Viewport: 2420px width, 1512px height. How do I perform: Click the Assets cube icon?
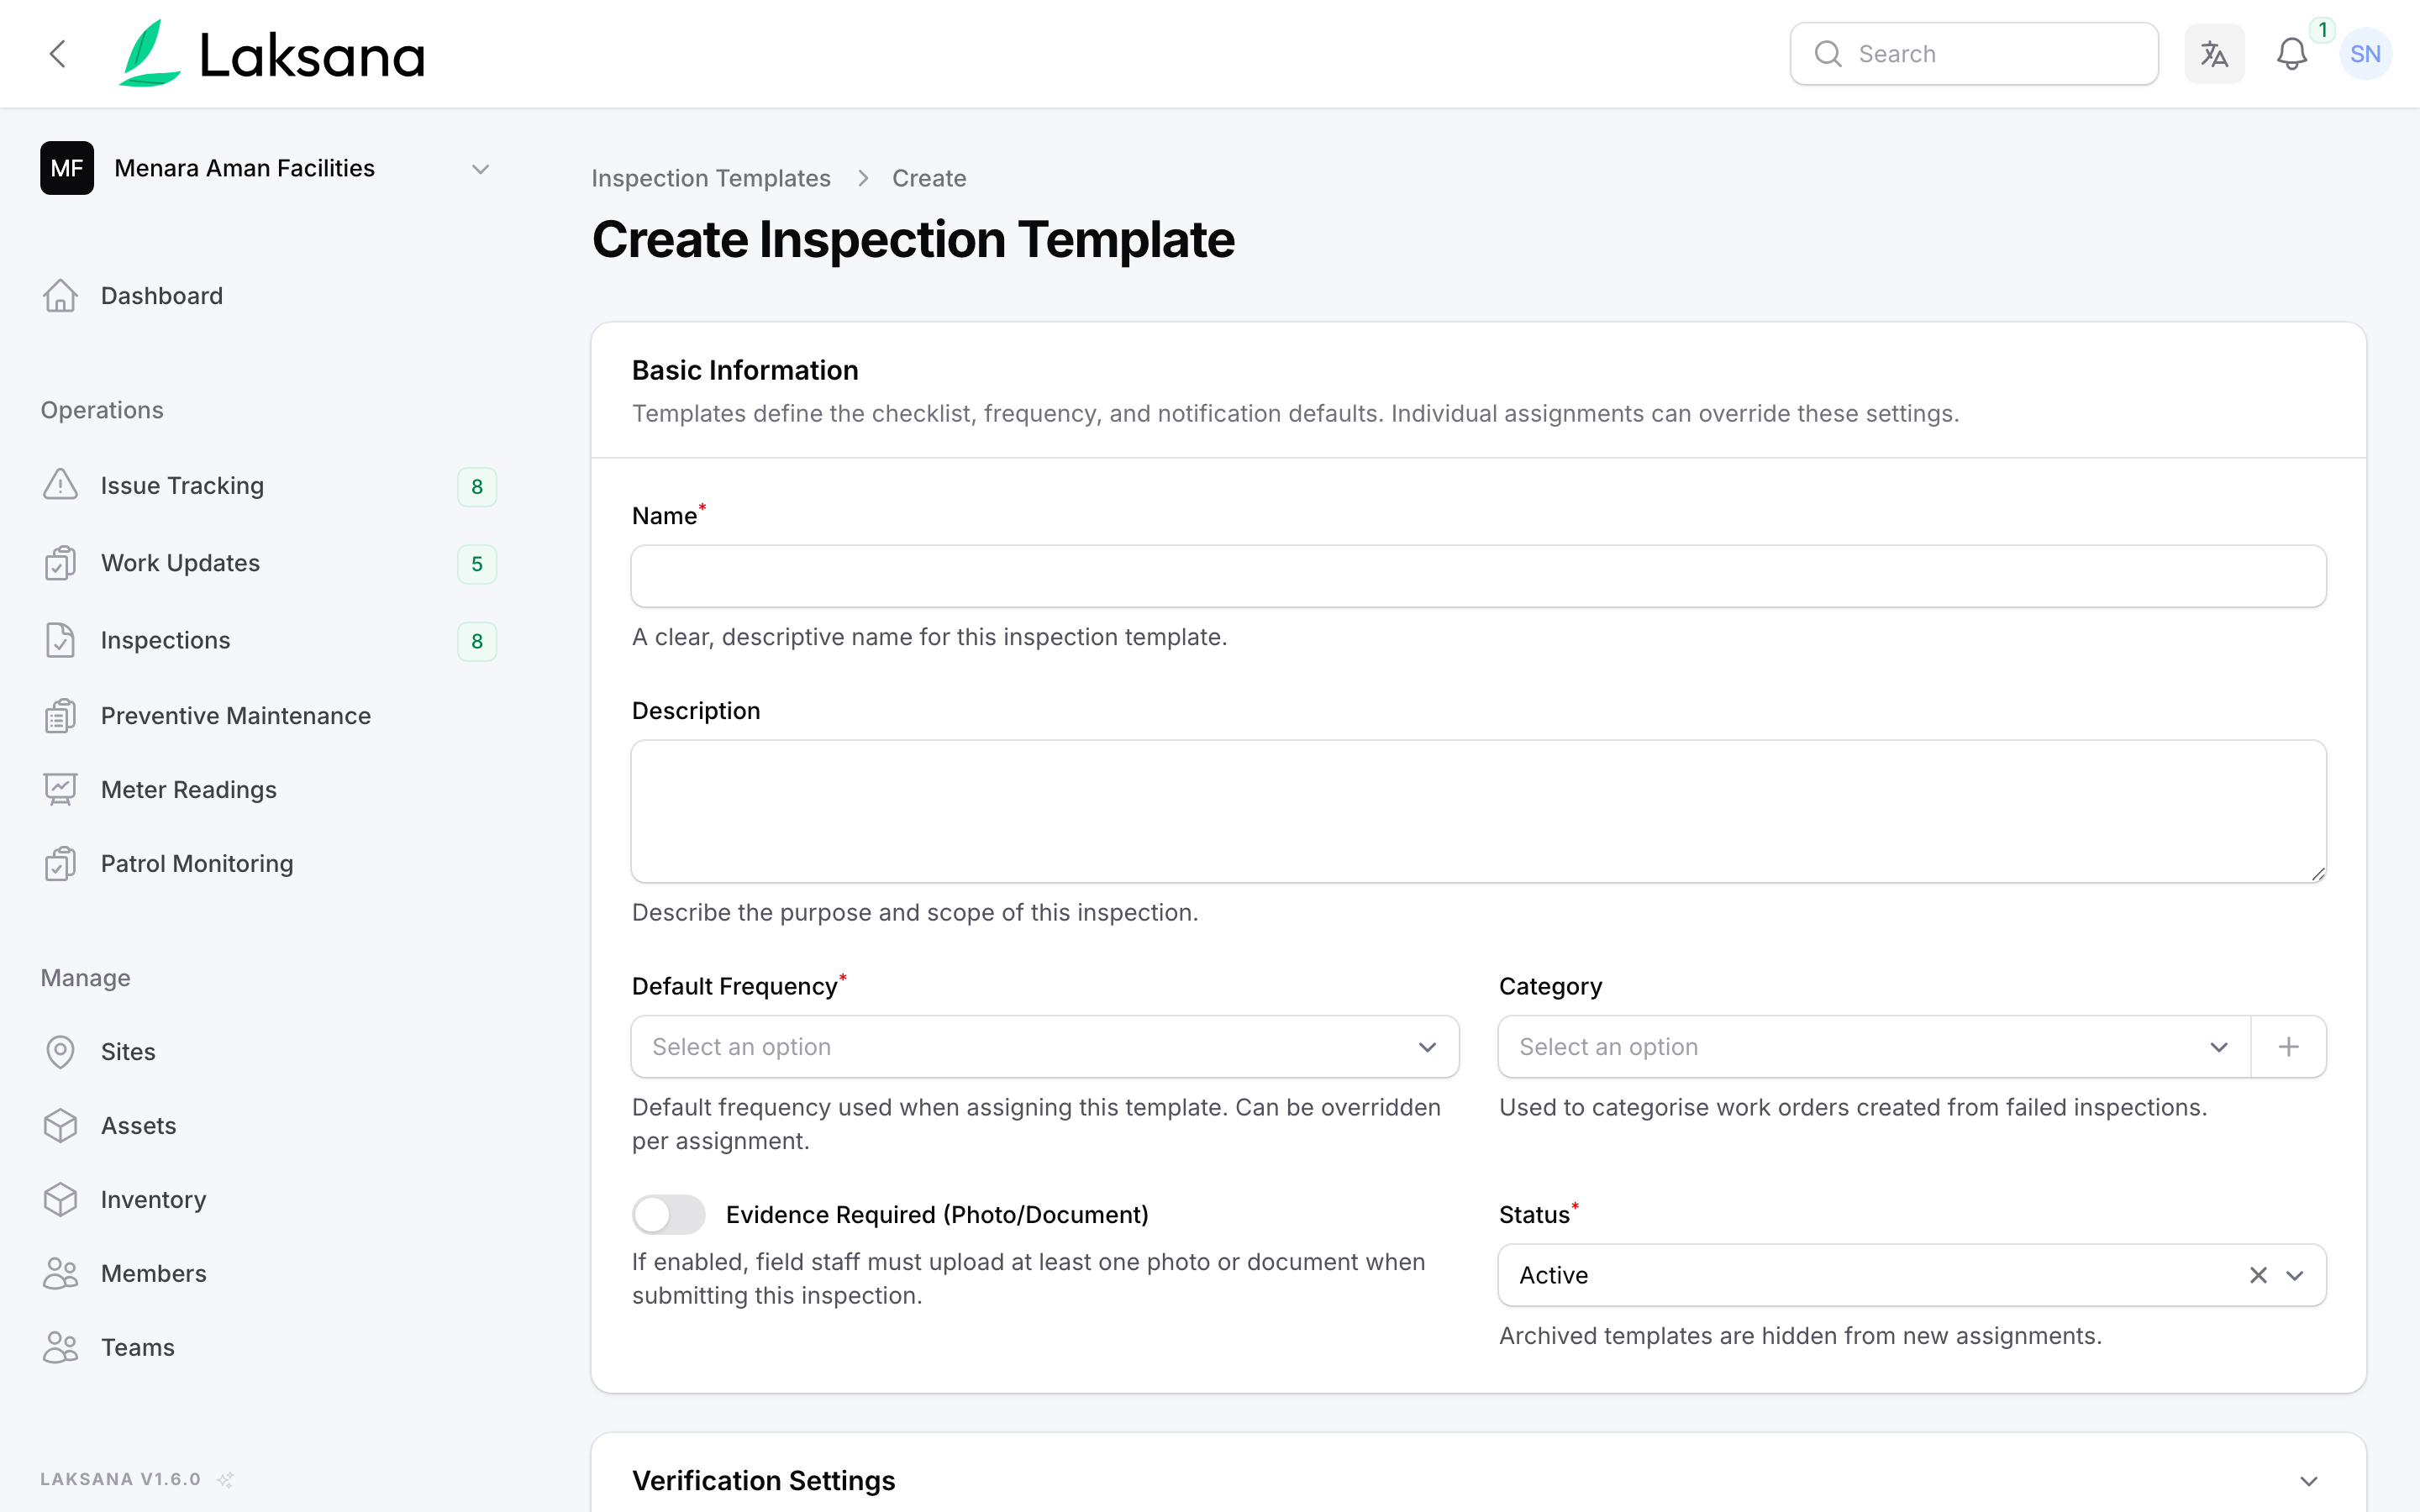[x=60, y=1126]
